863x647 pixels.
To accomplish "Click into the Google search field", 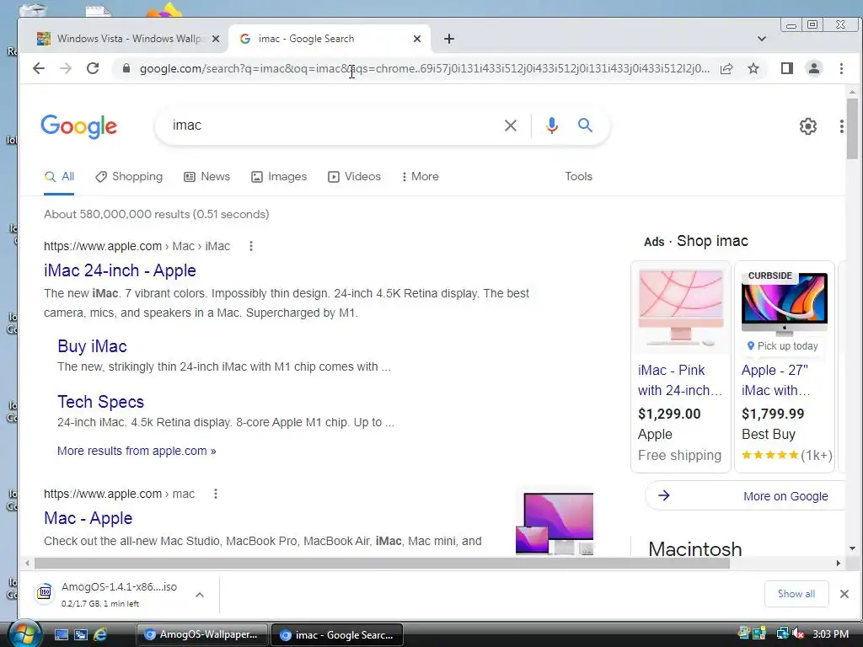I will [x=330, y=126].
